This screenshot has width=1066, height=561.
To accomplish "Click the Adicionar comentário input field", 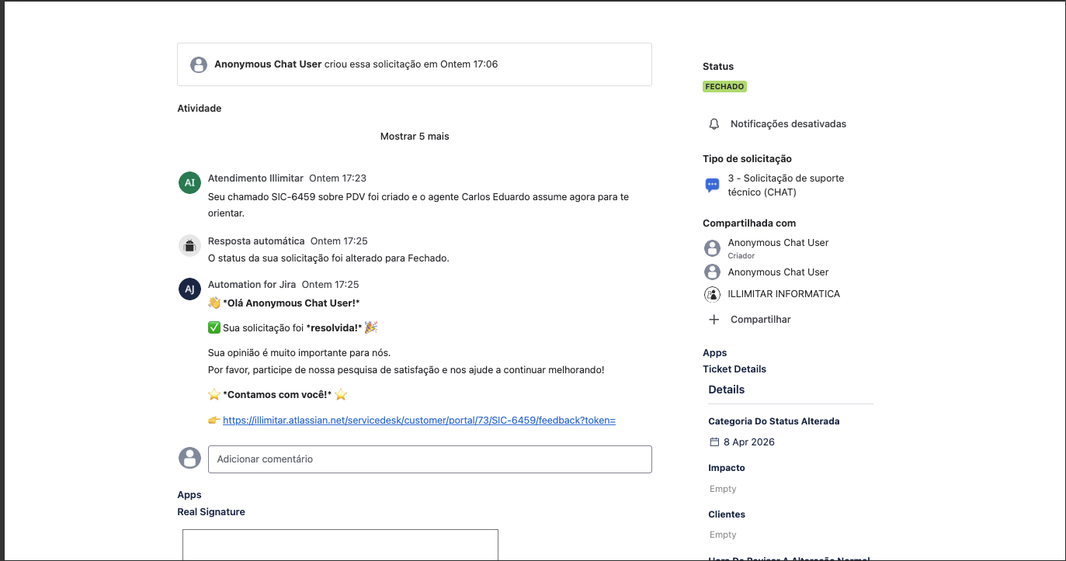I will (429, 459).
